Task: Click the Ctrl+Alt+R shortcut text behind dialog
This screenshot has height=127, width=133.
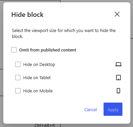Action: (45, 125)
